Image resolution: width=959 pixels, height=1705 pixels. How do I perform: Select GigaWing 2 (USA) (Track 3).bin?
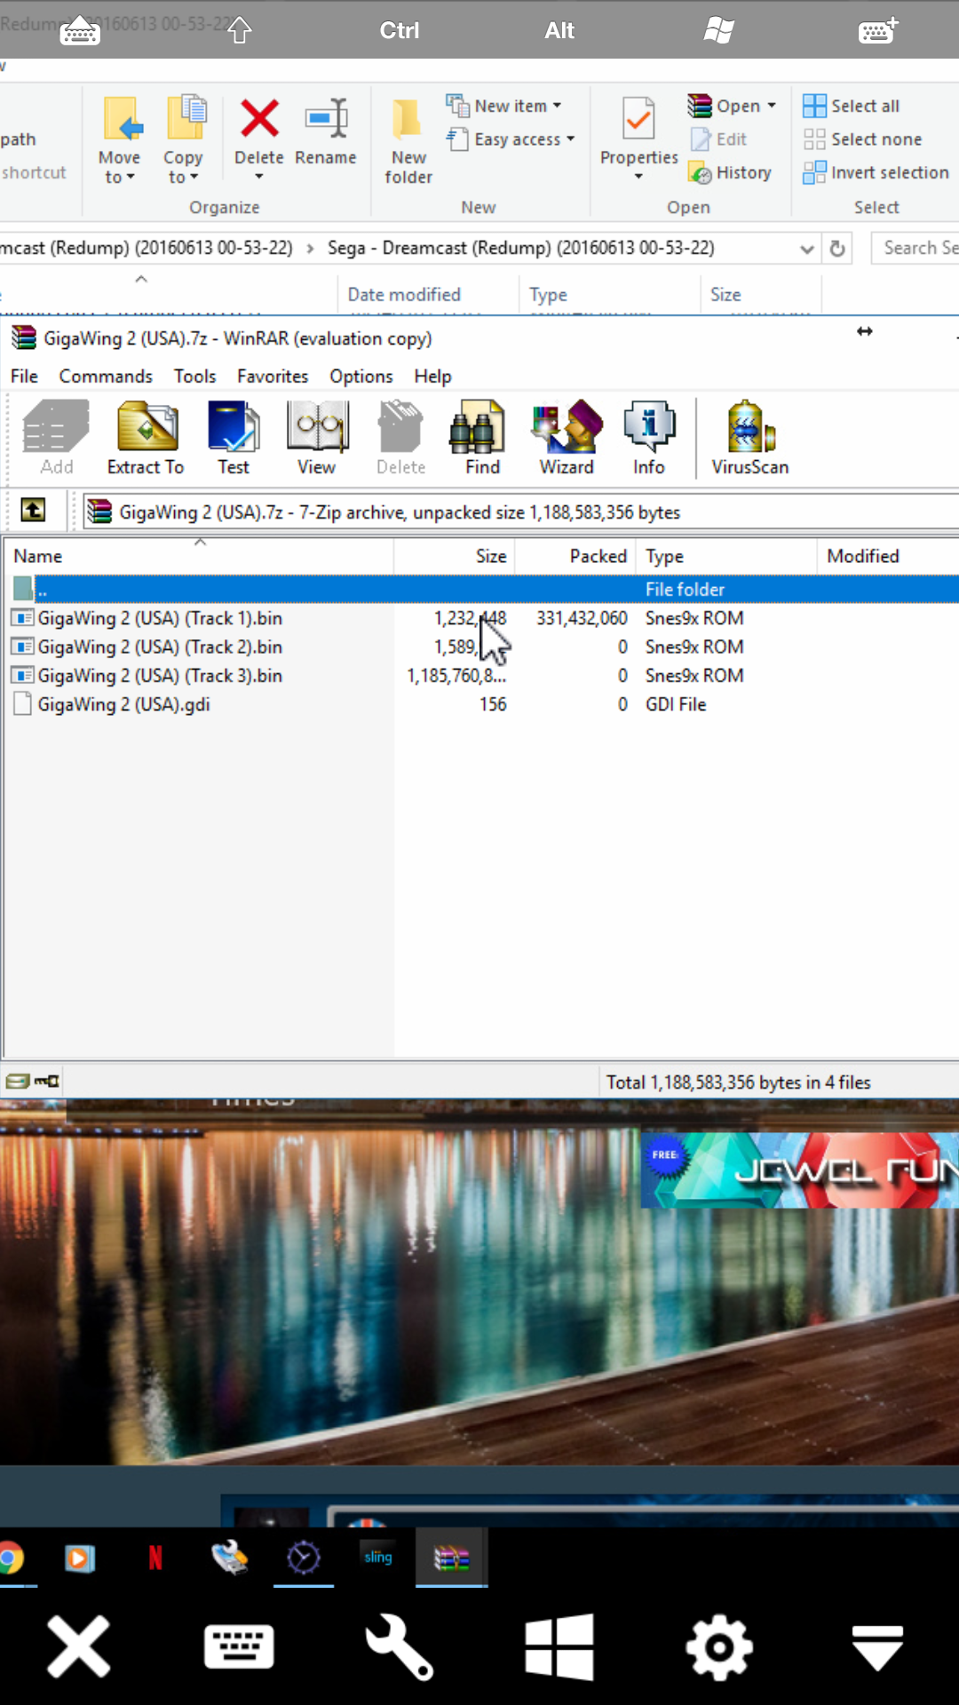(x=160, y=676)
